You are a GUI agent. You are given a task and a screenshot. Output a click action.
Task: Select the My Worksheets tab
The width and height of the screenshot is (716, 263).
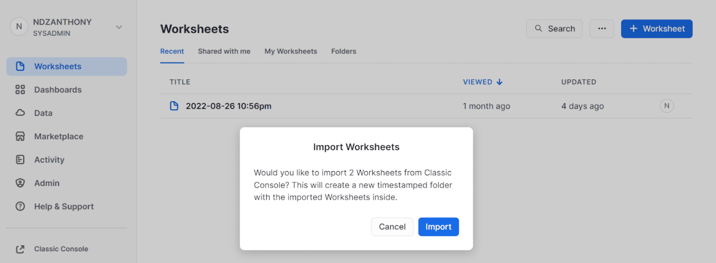tap(290, 51)
